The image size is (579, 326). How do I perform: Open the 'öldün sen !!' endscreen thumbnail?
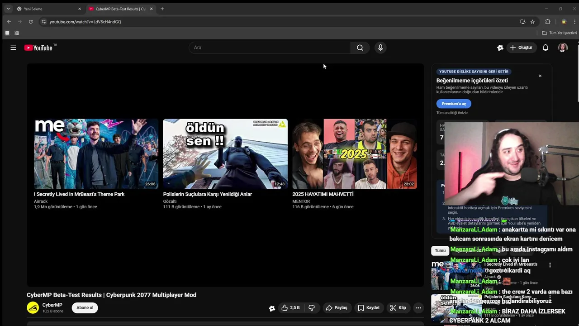(225, 153)
